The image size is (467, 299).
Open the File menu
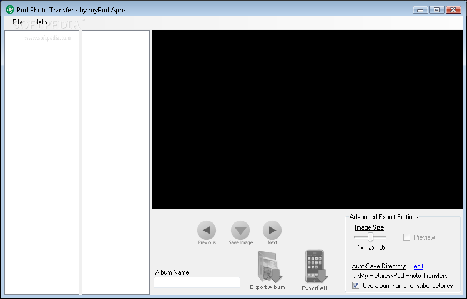(18, 23)
